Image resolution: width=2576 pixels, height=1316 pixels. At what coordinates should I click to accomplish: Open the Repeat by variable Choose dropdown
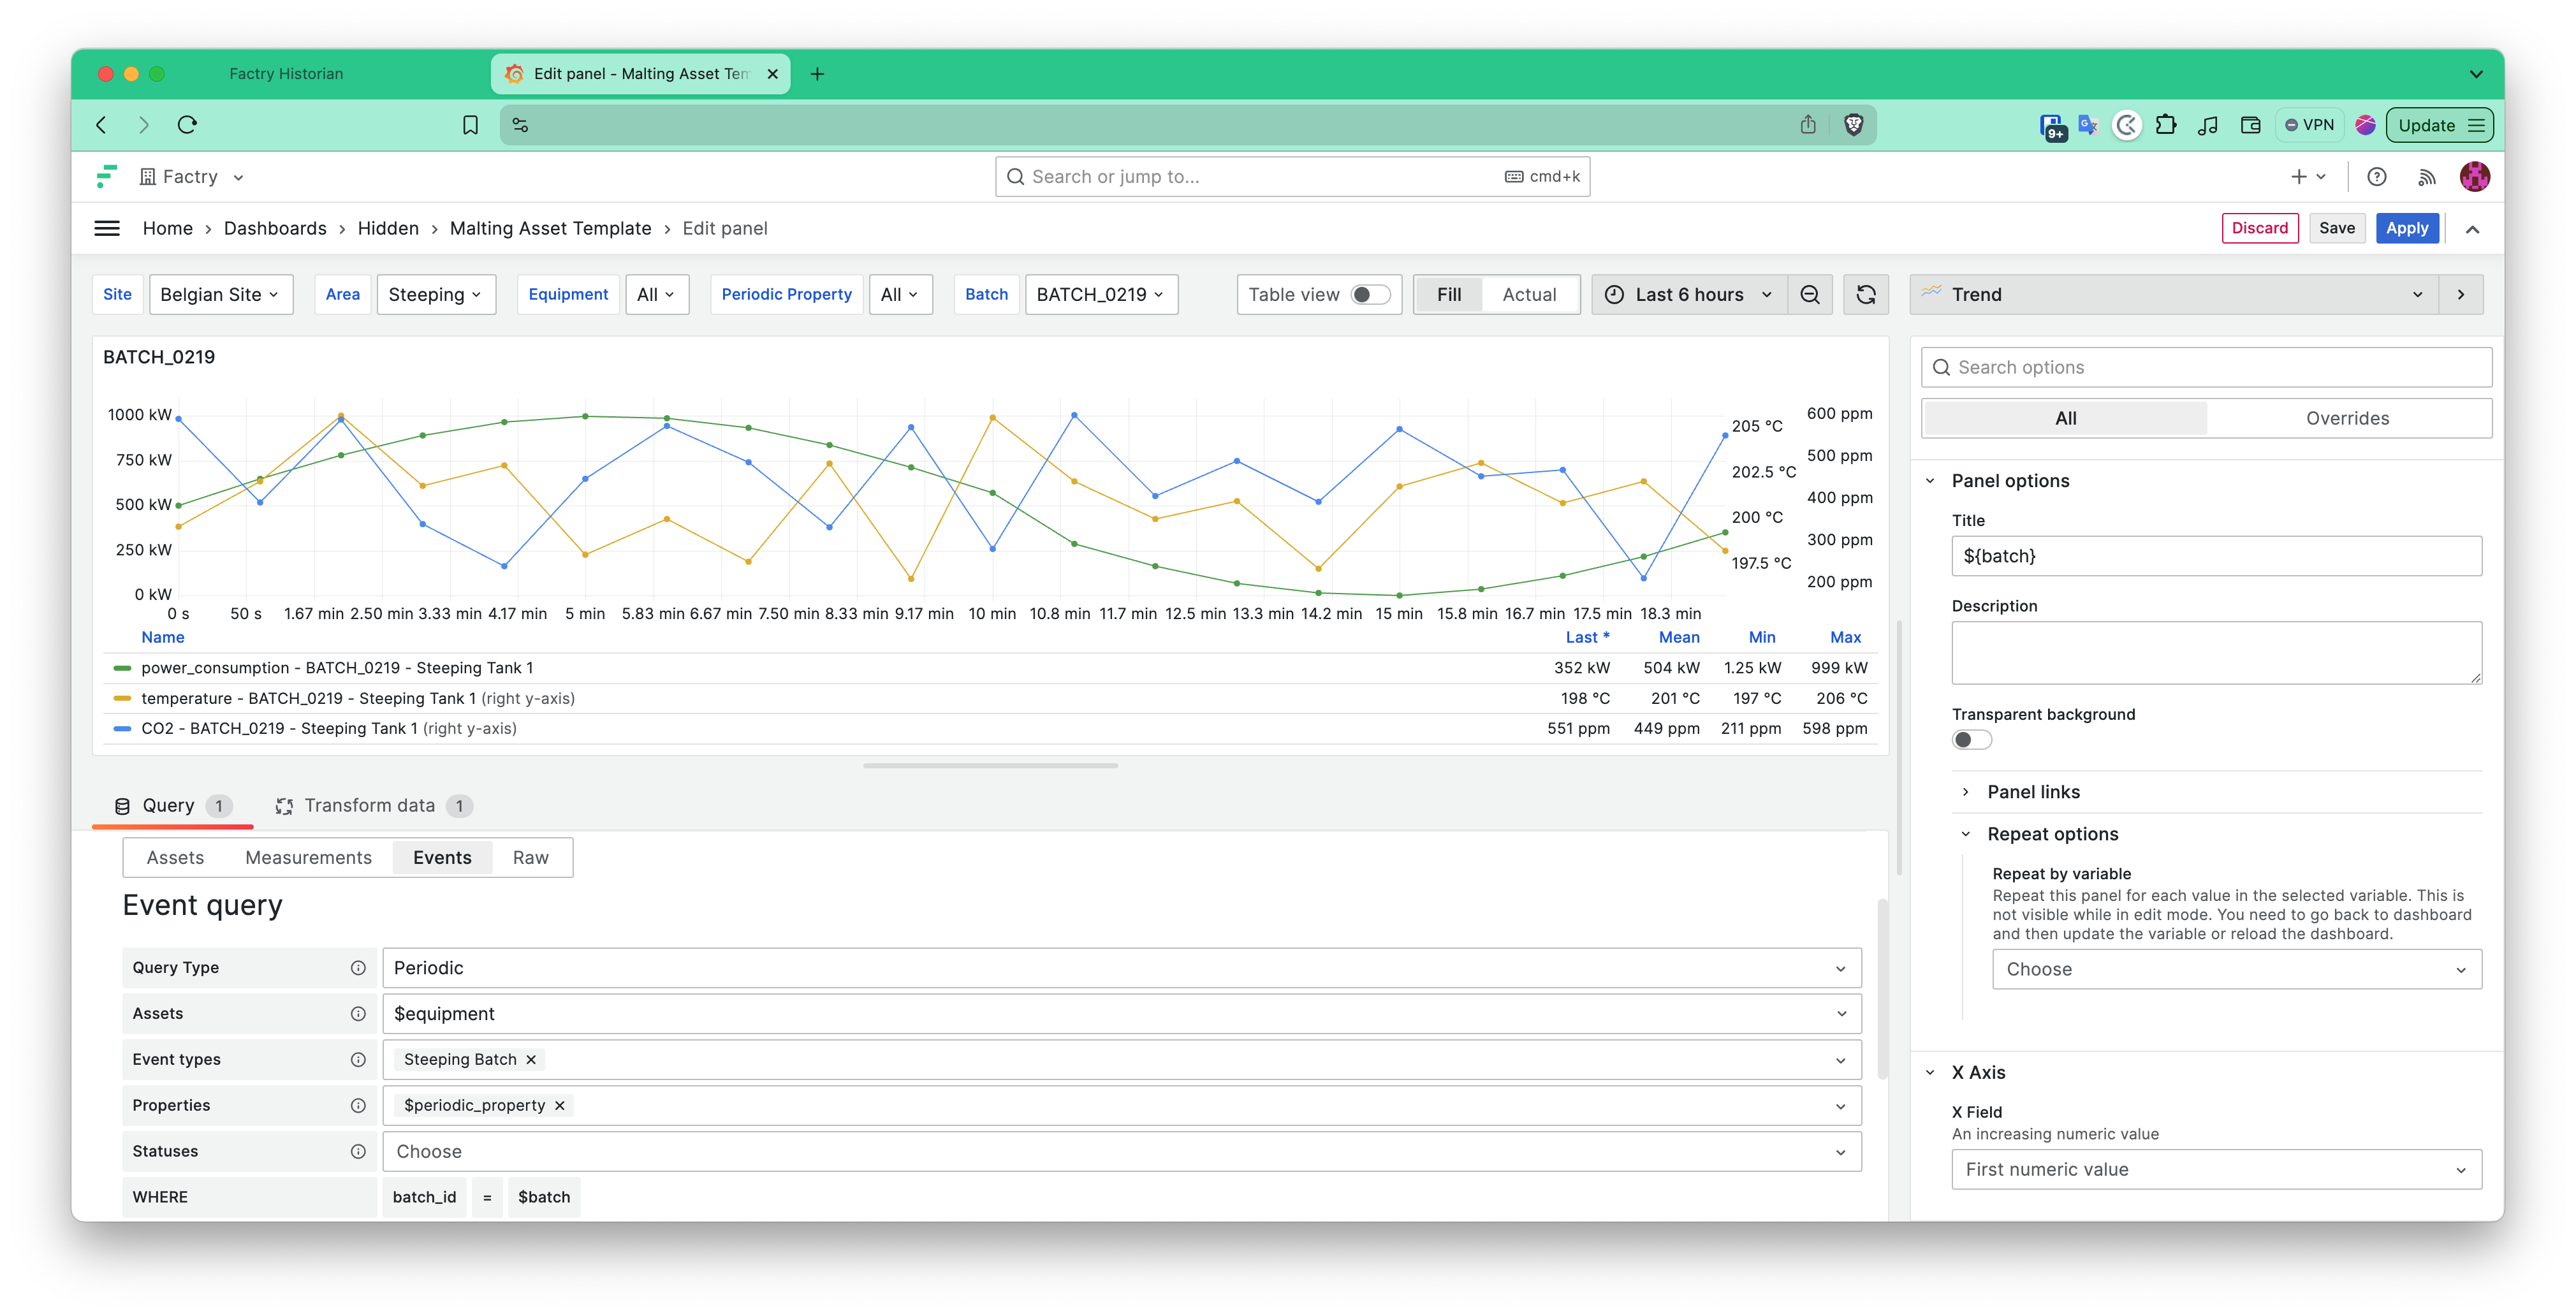point(2236,968)
